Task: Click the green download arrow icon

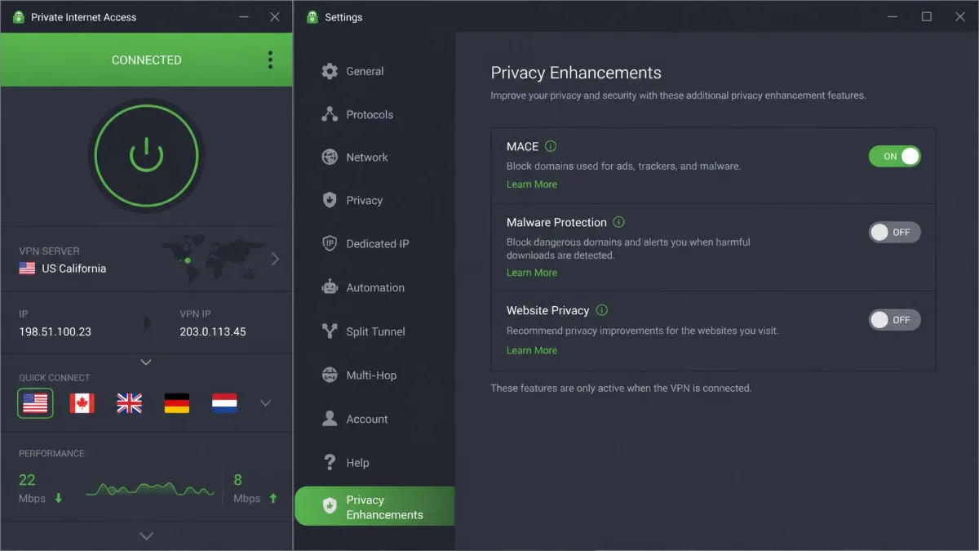Action: point(59,498)
